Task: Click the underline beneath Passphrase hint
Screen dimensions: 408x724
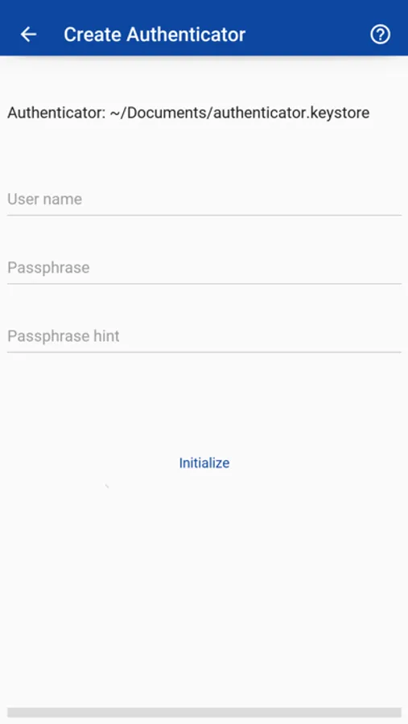Action: (204, 352)
